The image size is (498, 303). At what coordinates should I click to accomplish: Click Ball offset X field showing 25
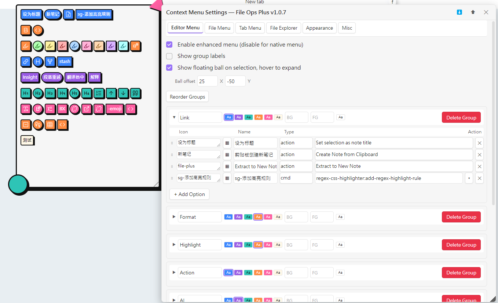coord(208,81)
